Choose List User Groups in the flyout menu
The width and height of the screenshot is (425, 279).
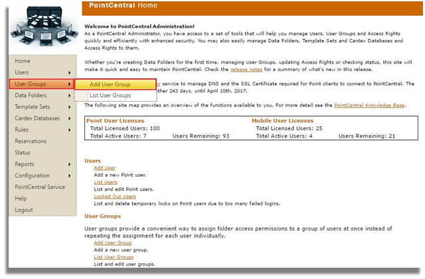point(116,96)
